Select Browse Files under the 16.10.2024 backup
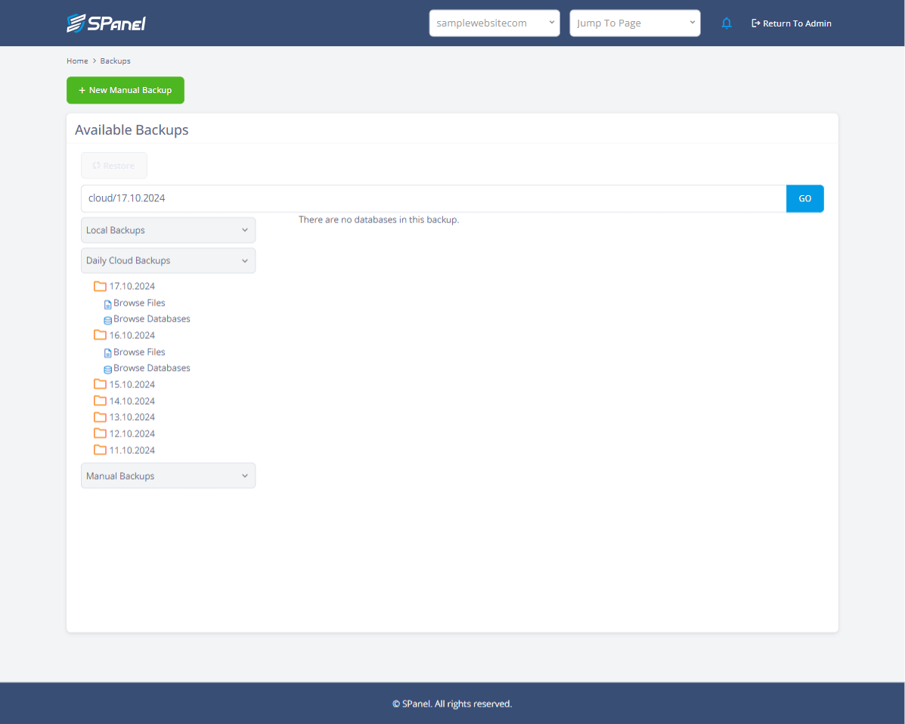905x724 pixels. click(x=139, y=352)
